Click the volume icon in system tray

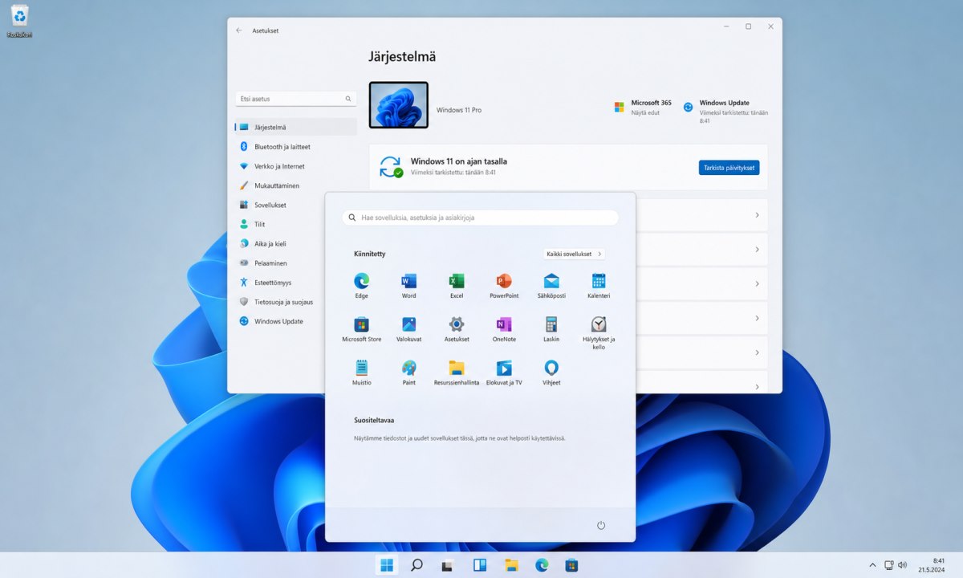pyautogui.click(x=903, y=565)
